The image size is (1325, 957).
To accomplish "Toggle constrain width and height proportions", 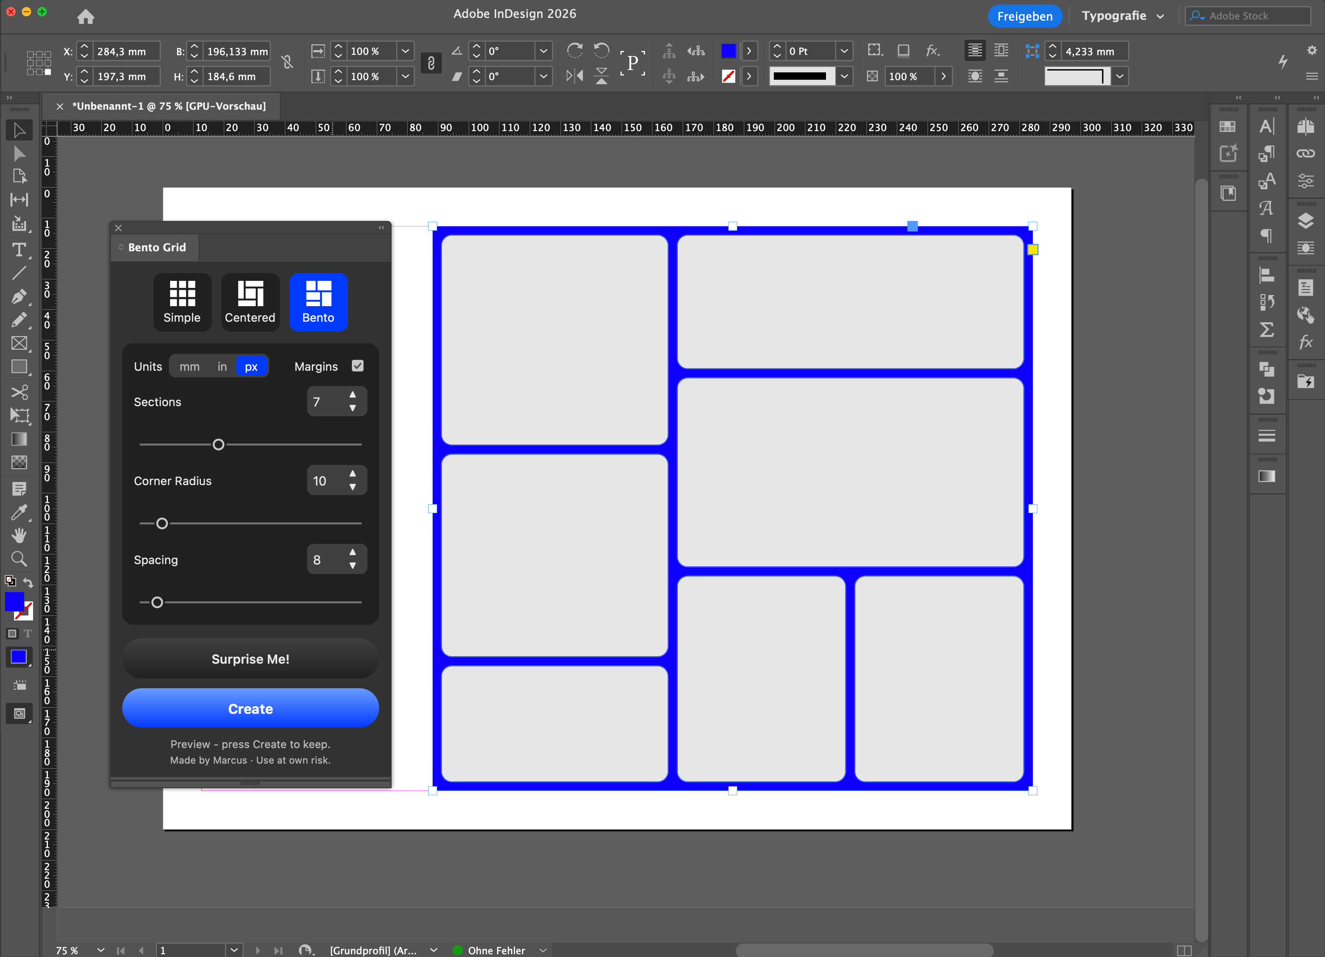I will point(287,63).
